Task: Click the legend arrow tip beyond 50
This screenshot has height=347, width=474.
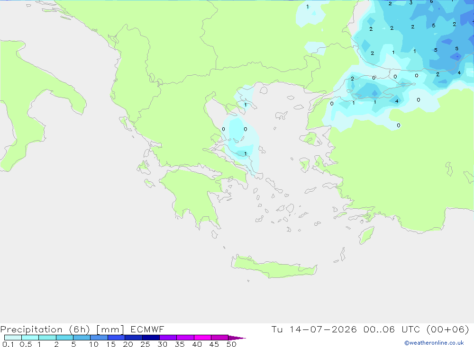Action: 237,338
